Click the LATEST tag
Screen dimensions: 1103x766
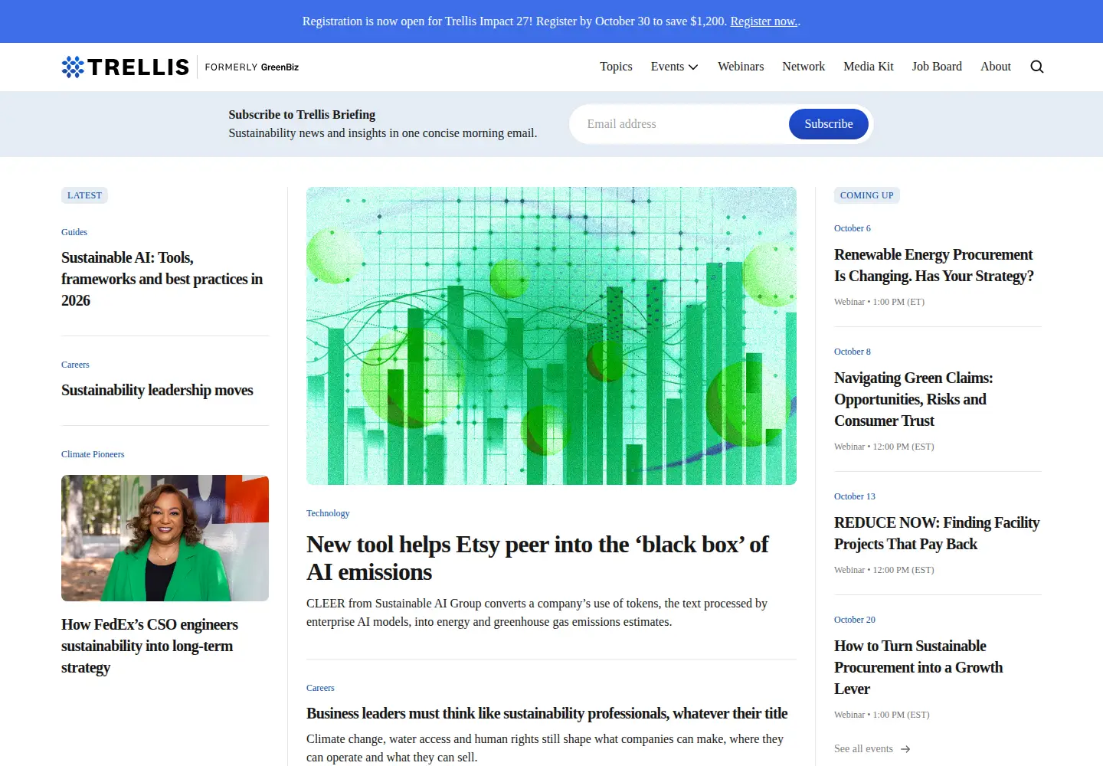coord(84,195)
